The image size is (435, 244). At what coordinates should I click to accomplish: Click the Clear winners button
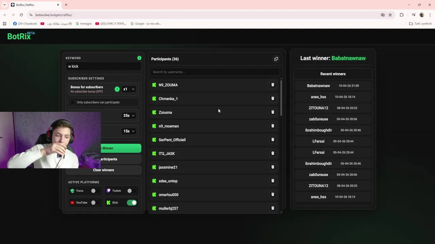tap(103, 170)
